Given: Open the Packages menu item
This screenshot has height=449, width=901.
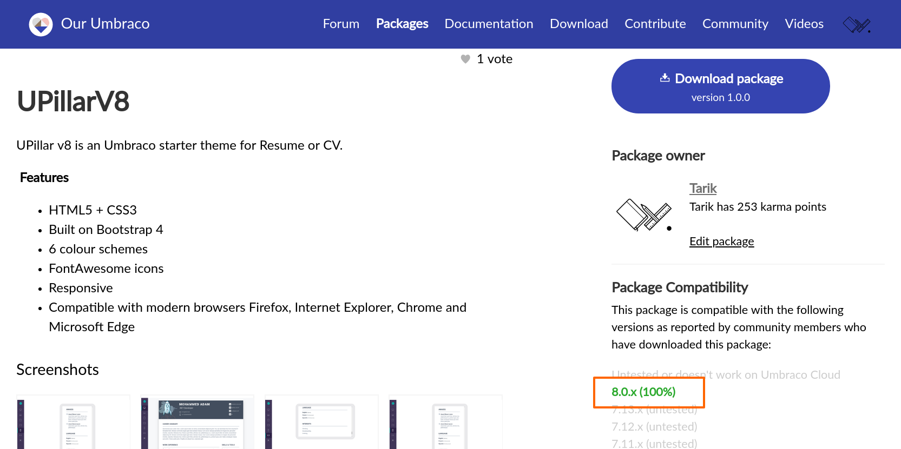Looking at the screenshot, I should click(x=402, y=24).
